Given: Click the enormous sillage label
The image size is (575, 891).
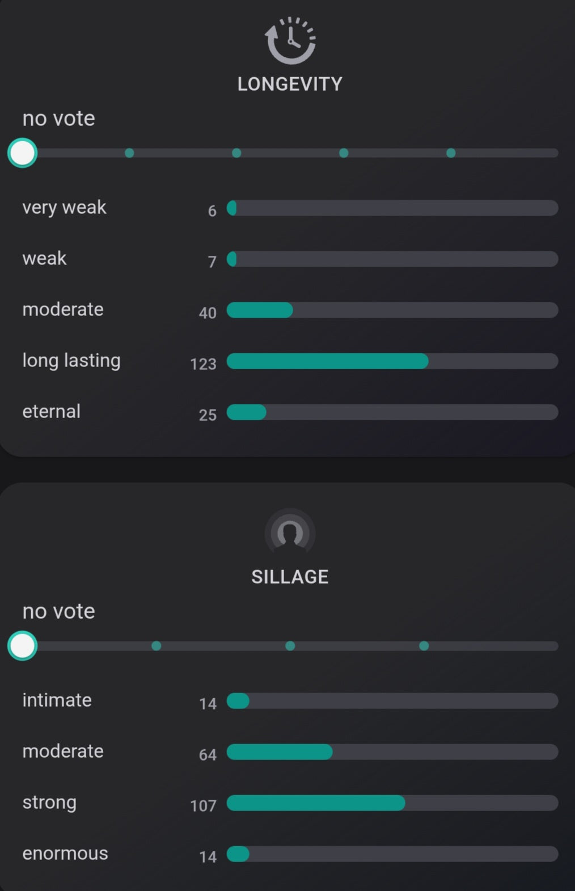Looking at the screenshot, I should (x=65, y=854).
